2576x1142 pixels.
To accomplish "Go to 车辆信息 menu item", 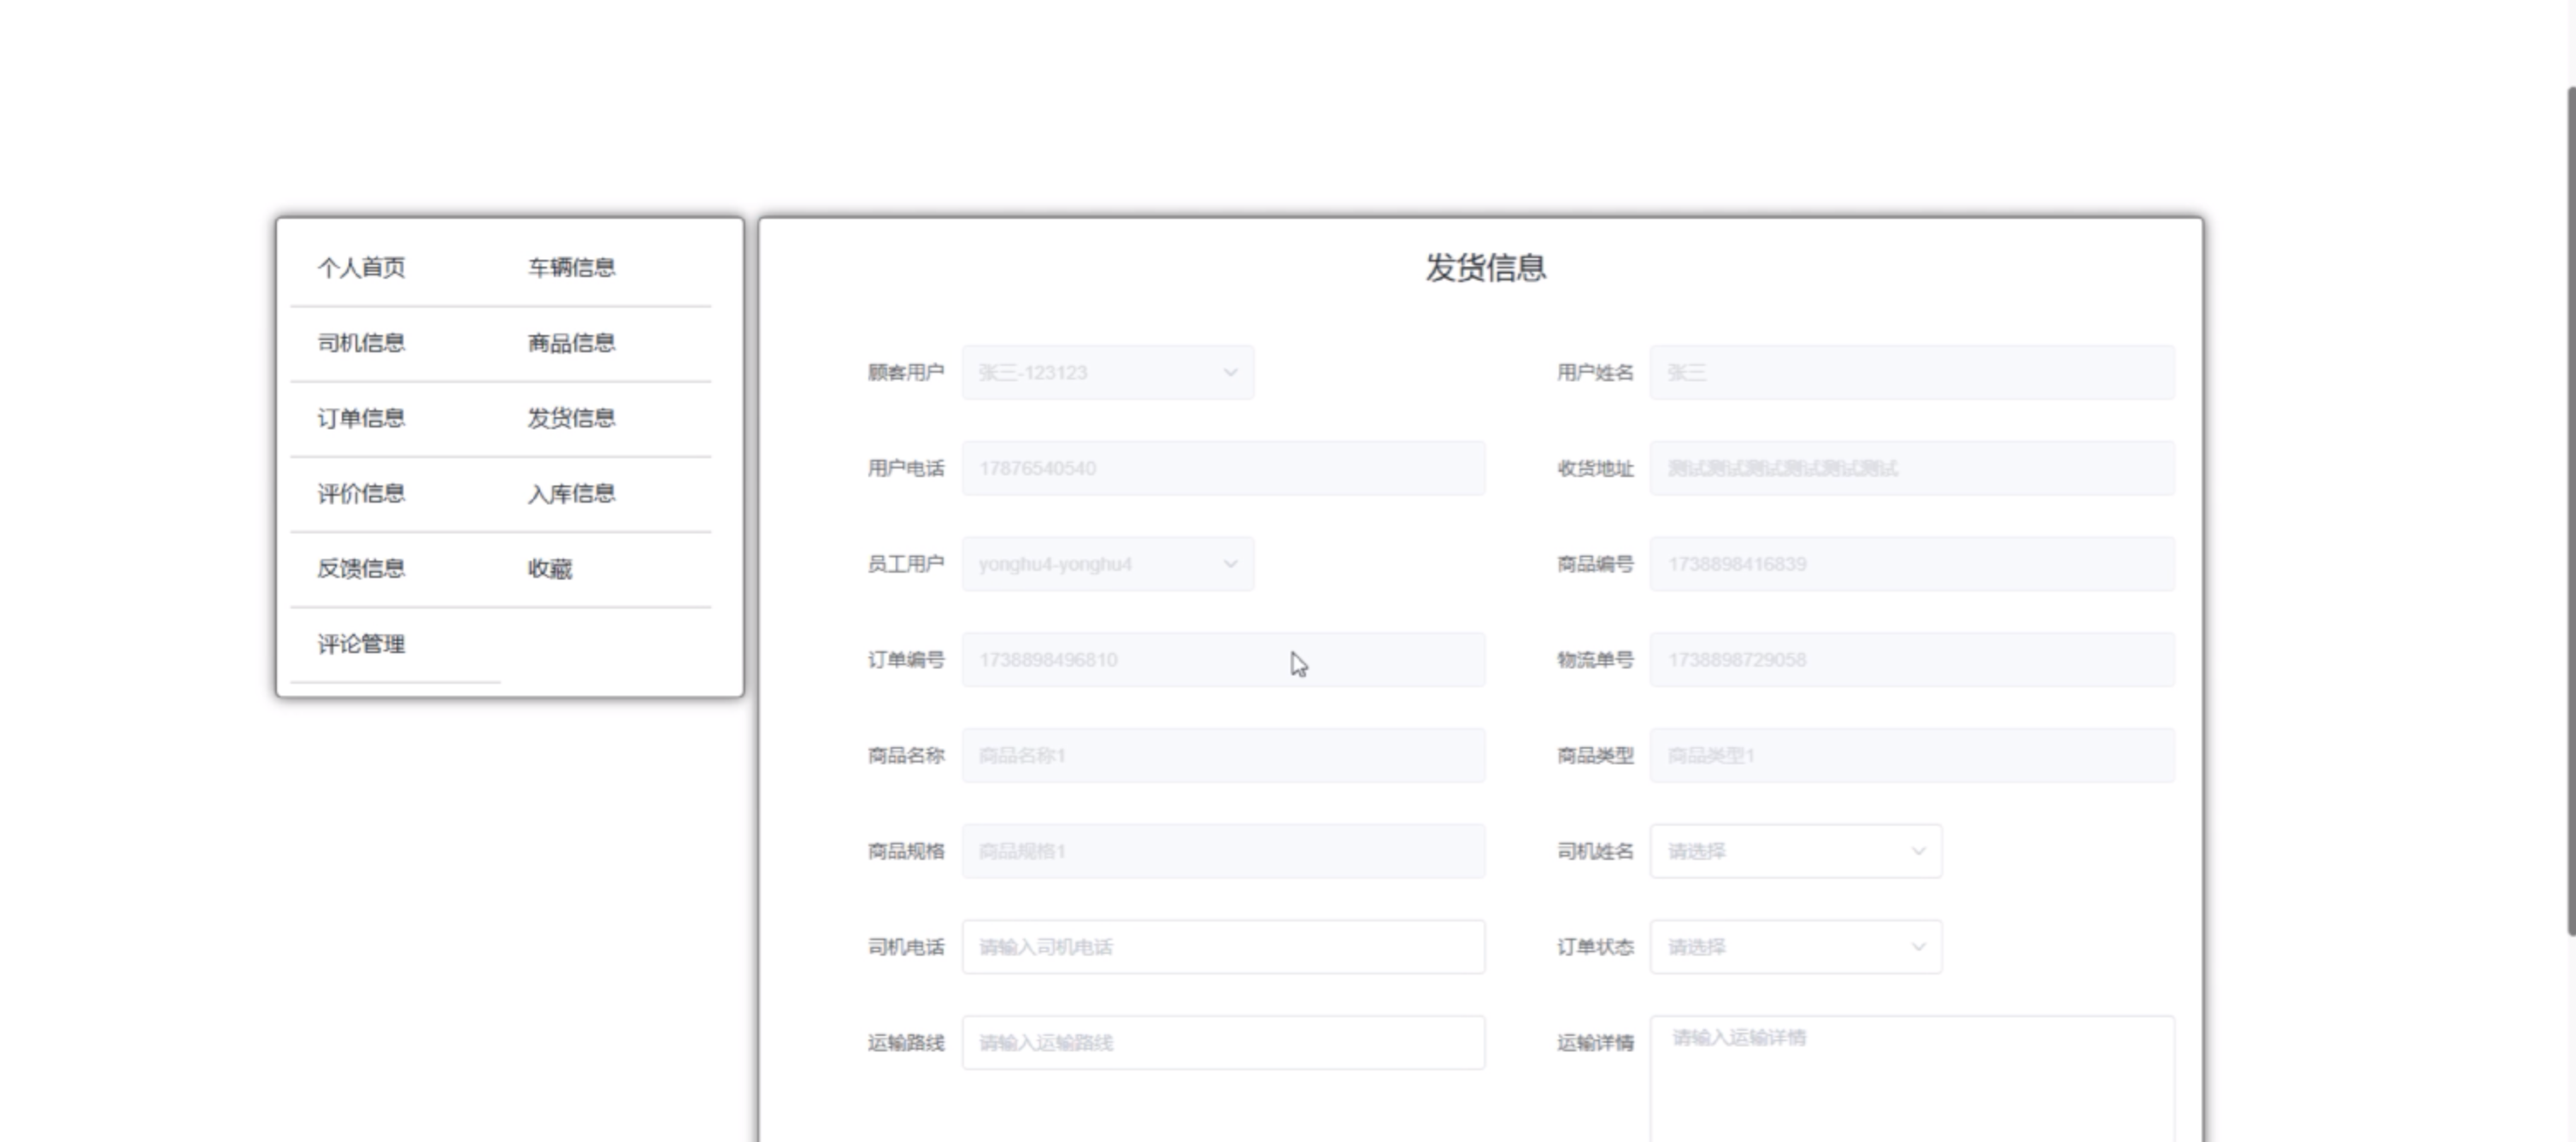I will point(571,268).
